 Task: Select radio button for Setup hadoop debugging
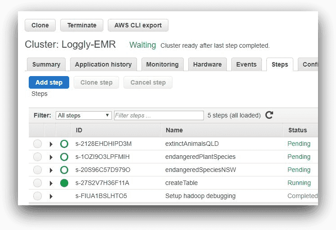pyautogui.click(x=38, y=196)
